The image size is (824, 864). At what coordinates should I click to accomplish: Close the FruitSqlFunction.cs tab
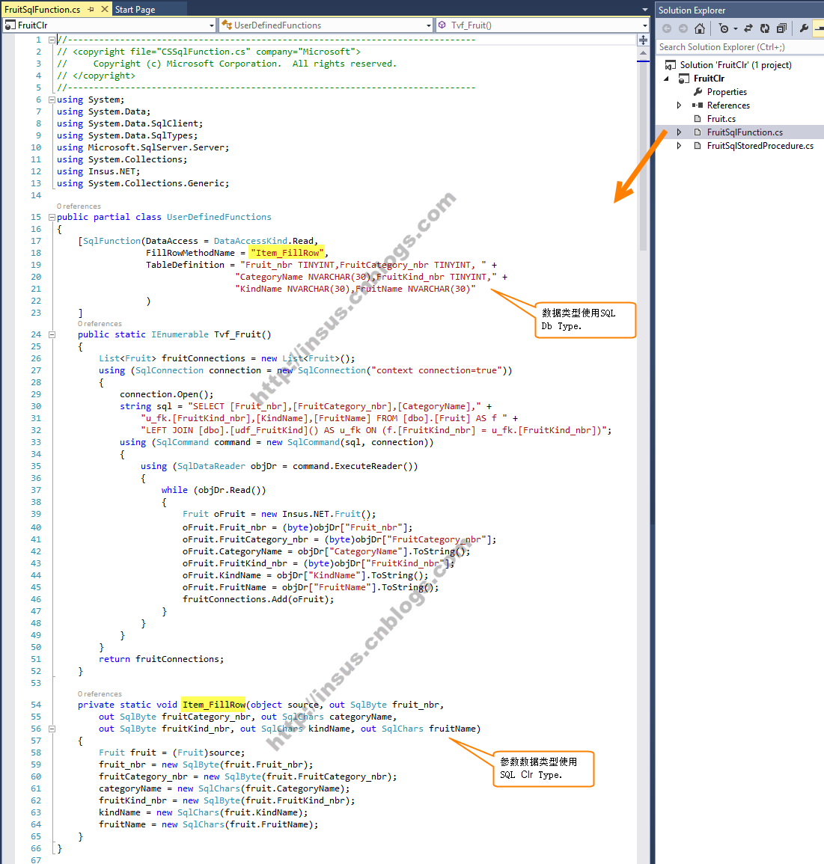(x=105, y=10)
